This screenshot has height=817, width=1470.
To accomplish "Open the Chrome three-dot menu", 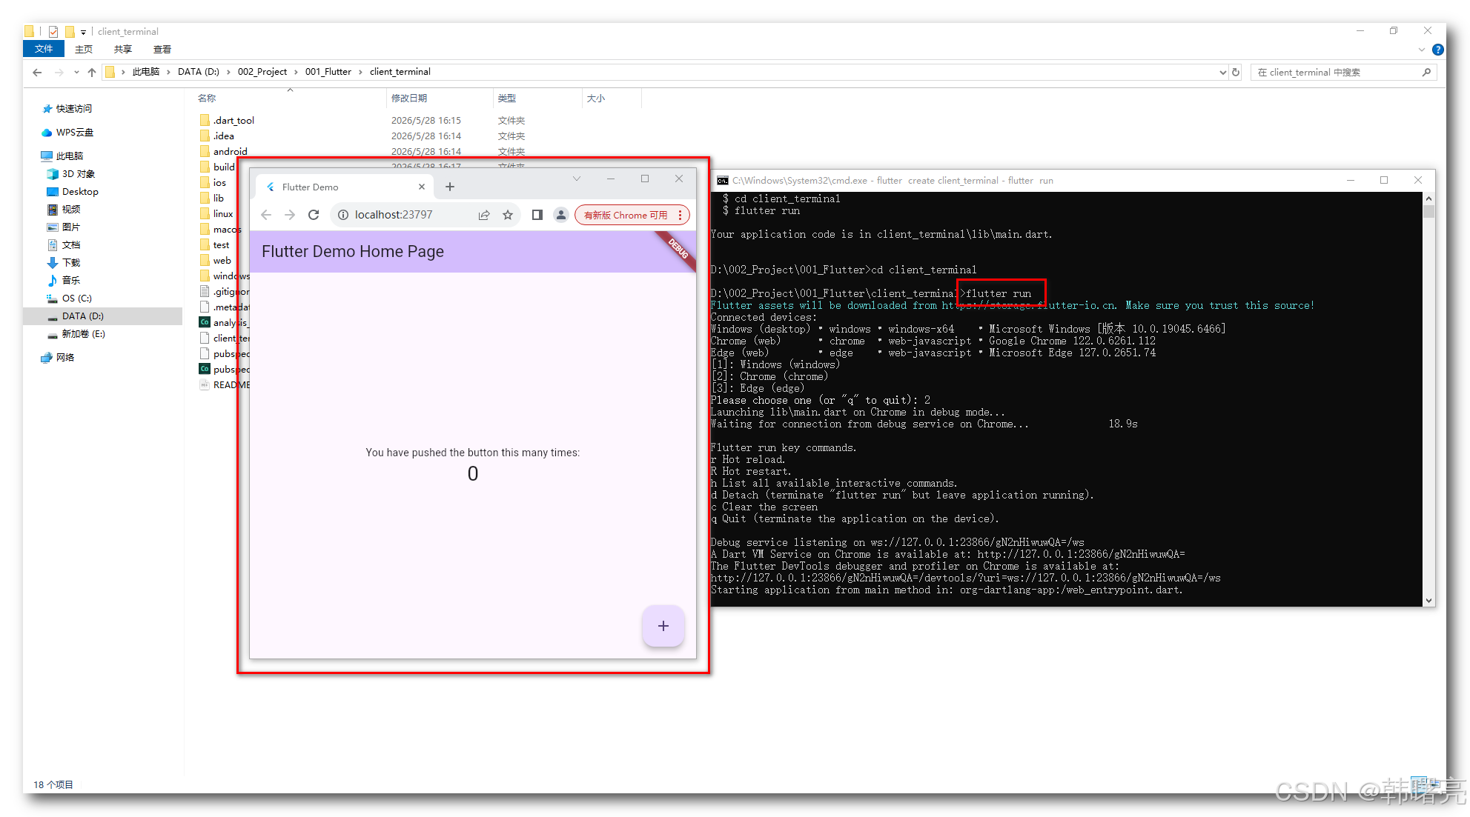I will point(680,215).
